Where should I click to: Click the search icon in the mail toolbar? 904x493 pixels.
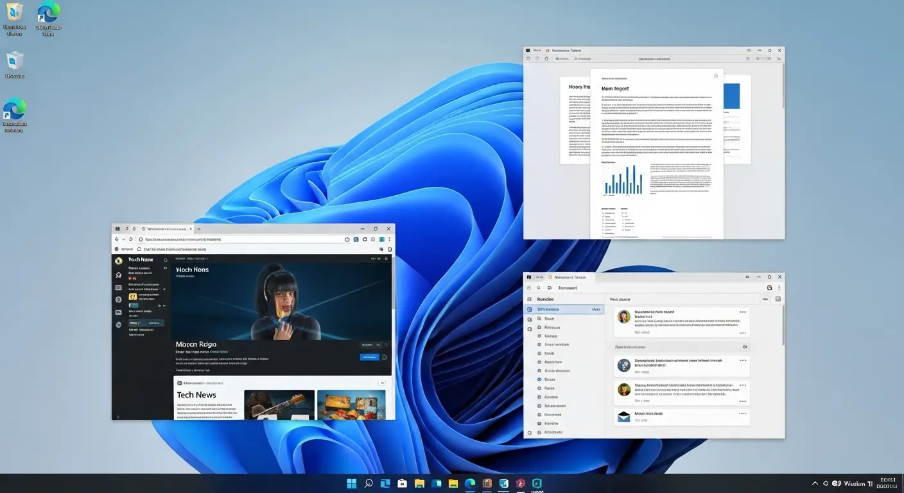(538, 288)
